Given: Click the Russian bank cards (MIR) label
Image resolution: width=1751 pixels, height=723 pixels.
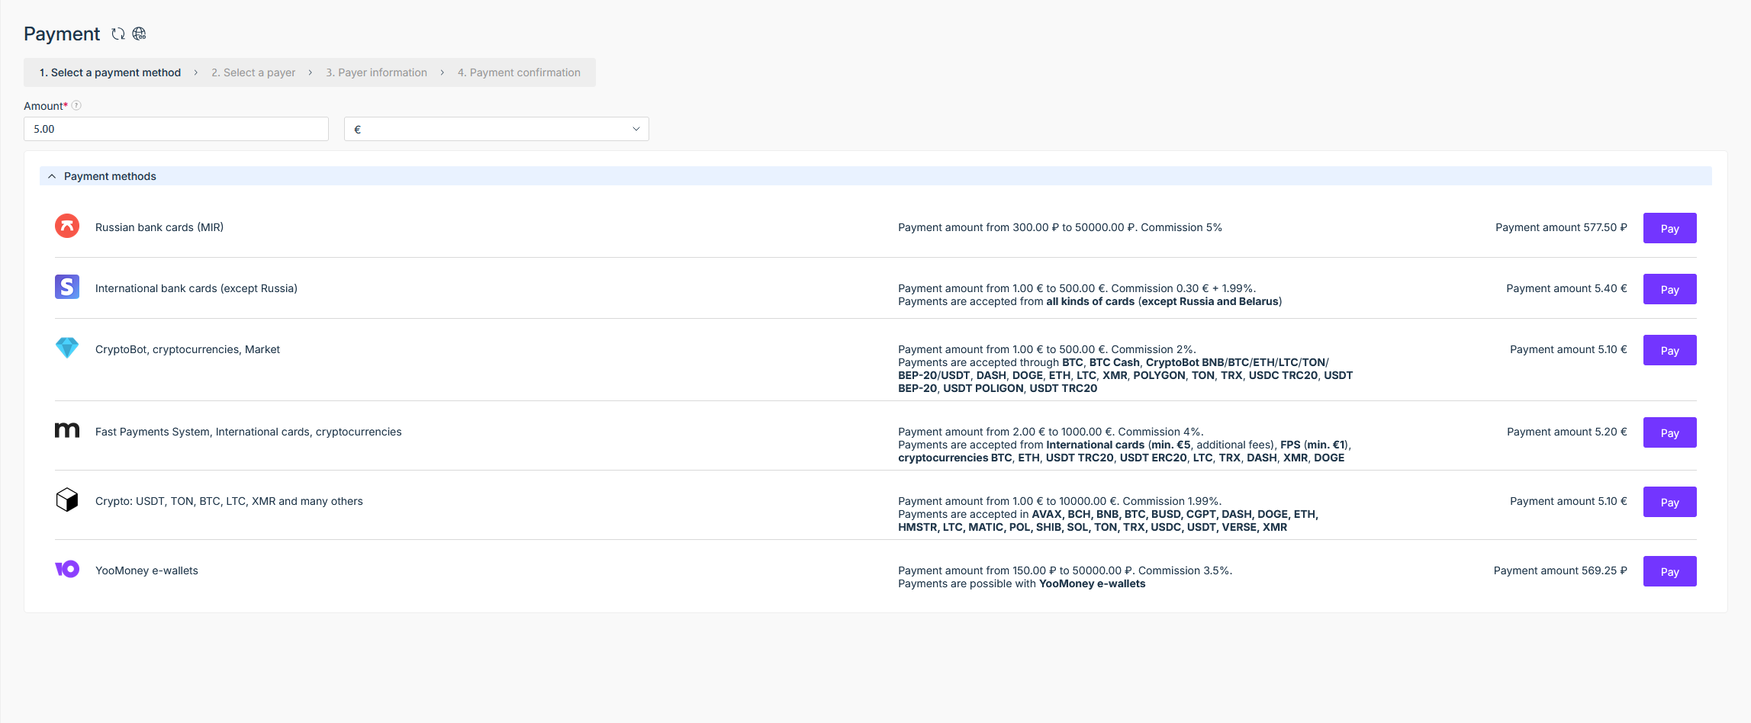Looking at the screenshot, I should tap(159, 227).
